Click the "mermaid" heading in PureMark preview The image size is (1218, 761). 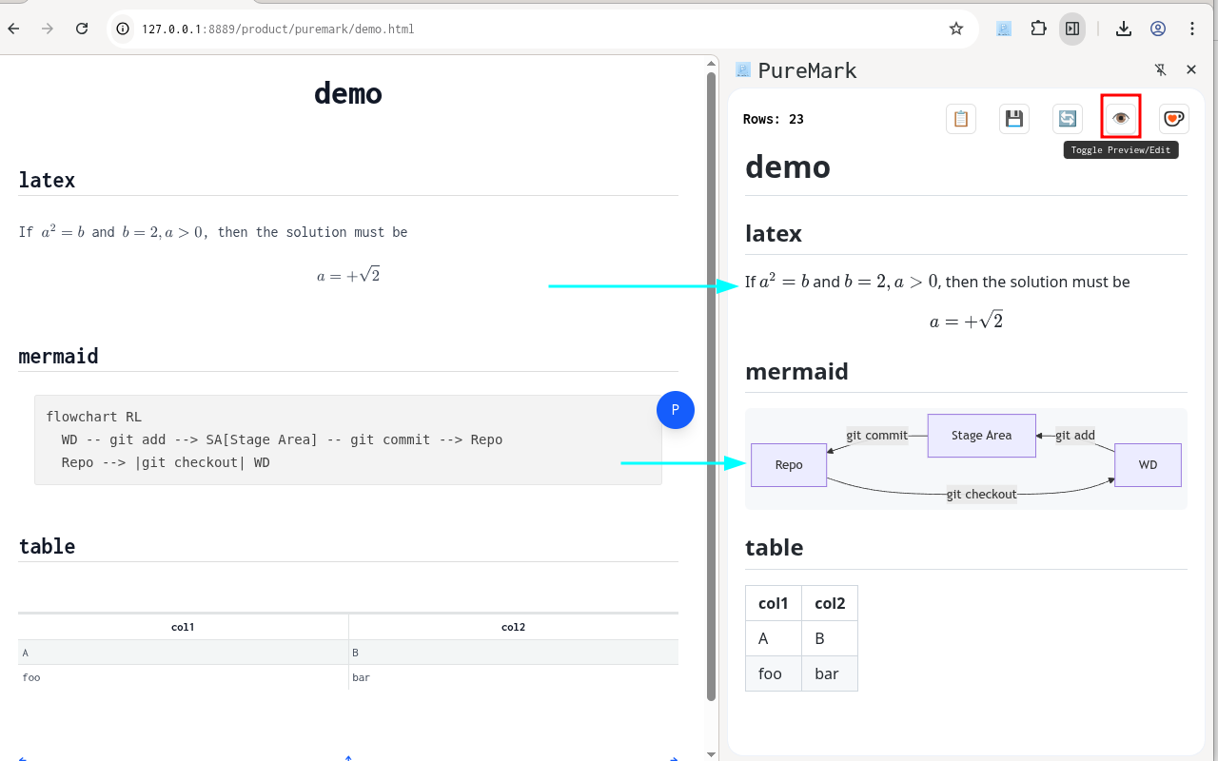pos(797,371)
